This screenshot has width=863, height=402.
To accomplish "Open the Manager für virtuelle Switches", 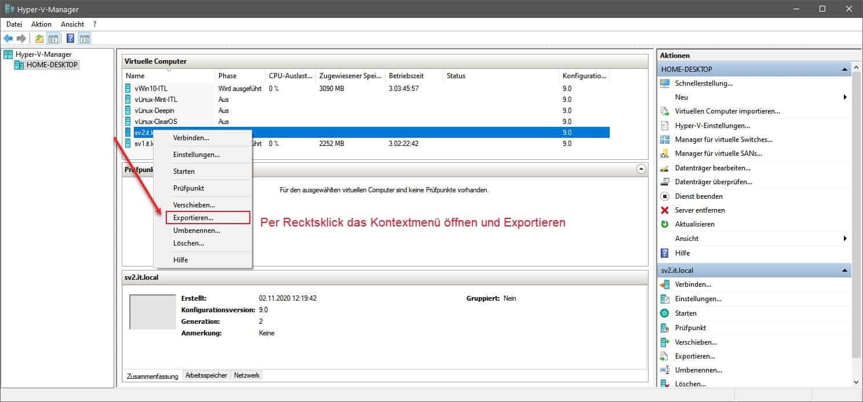I will [x=723, y=139].
